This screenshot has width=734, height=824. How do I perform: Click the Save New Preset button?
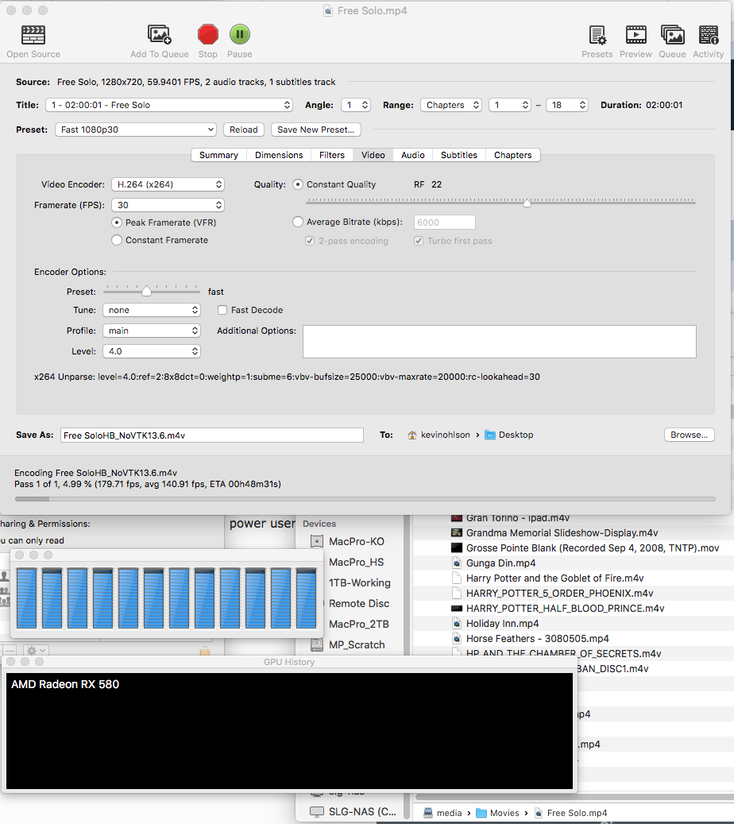click(316, 130)
